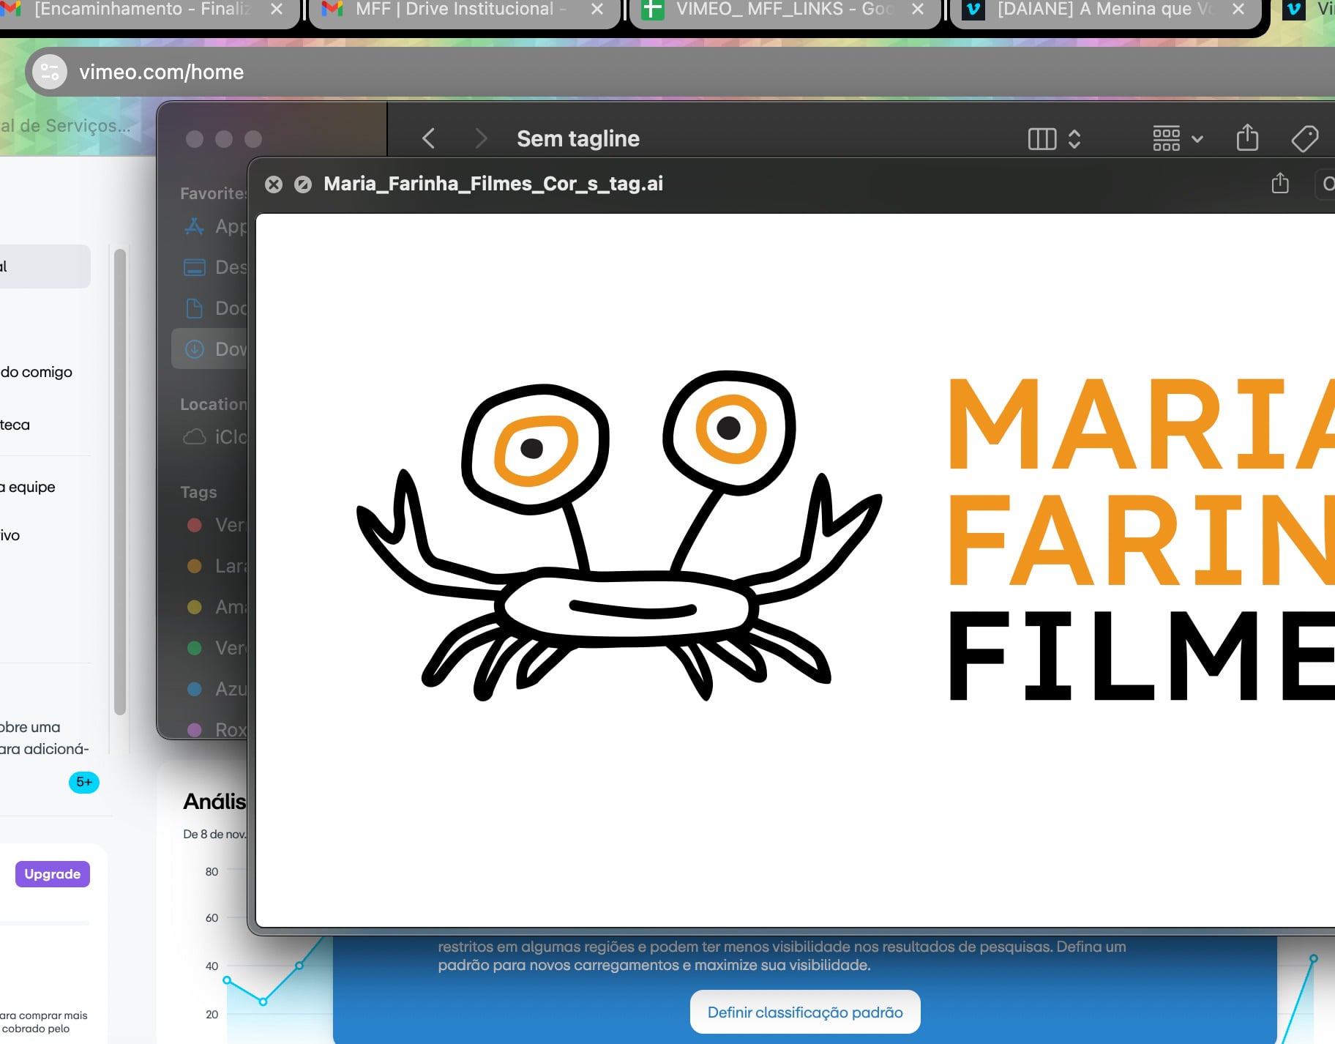Click the Vimeo sidebar vertical scrollbar
This screenshot has width=1335, height=1044.
[x=120, y=481]
